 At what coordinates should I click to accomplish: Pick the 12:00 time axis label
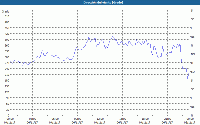100,119
